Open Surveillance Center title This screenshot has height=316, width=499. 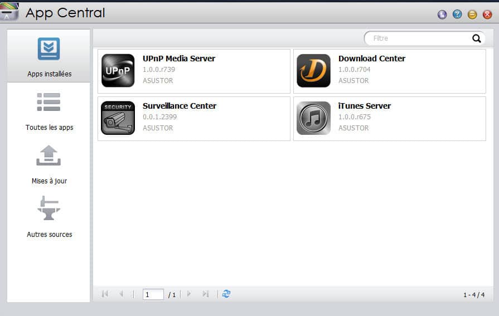click(180, 106)
